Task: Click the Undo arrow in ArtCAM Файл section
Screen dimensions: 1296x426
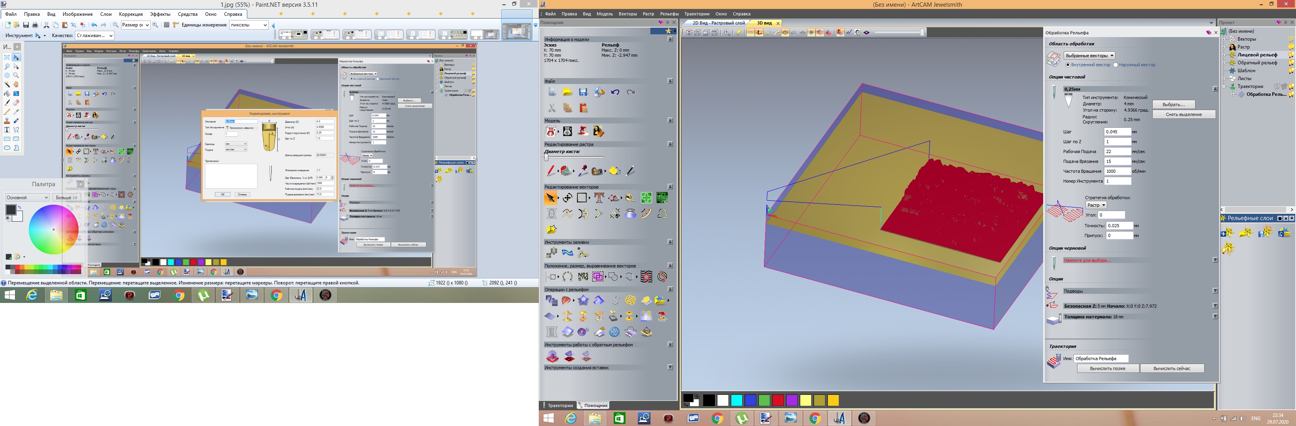Action: pos(615,92)
